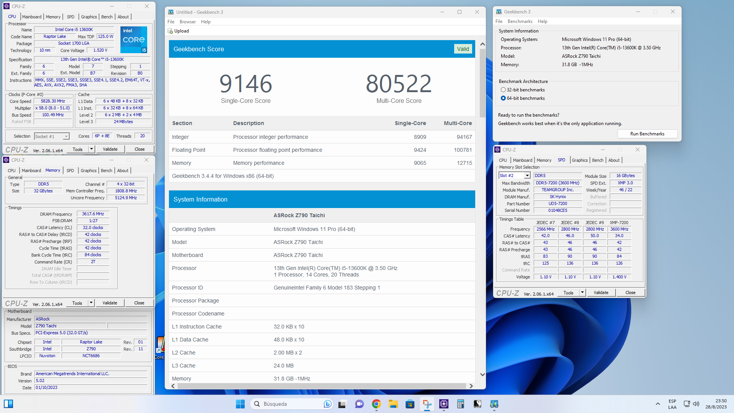Screen dimensions: 734x413
Task: Launch Google Chrome from the taskbar
Action: [x=376, y=404]
